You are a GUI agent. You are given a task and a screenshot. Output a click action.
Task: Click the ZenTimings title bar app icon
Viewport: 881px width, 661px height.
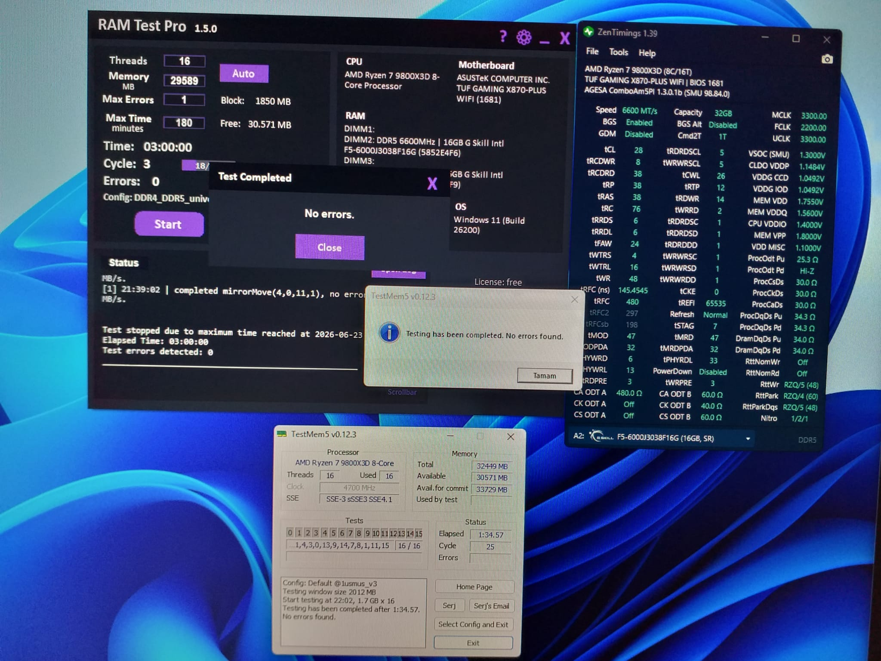click(x=588, y=31)
